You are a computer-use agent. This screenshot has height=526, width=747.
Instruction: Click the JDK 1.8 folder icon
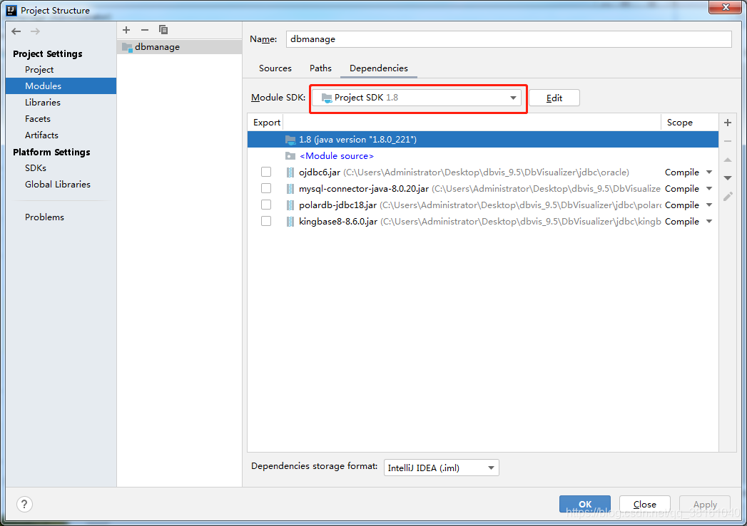[290, 140]
